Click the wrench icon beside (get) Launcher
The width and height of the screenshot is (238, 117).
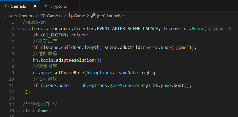[x=93, y=16]
